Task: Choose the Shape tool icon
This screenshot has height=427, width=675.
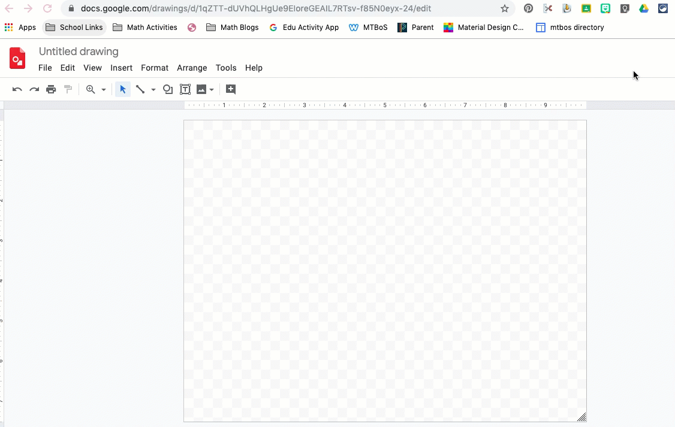Action: (168, 89)
